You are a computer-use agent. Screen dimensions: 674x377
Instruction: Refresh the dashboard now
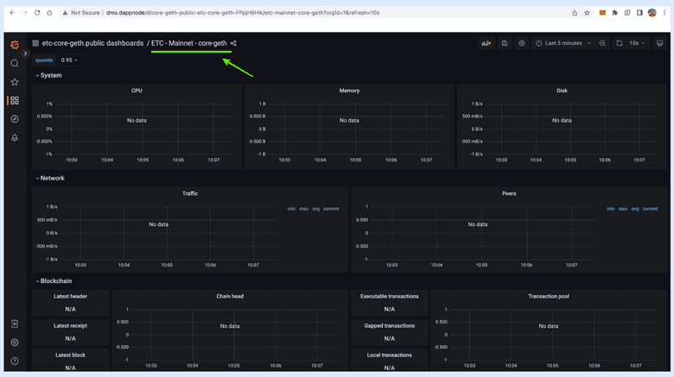click(619, 43)
